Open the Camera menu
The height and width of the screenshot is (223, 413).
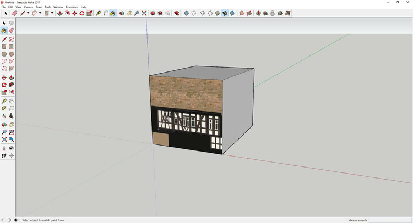coord(29,7)
